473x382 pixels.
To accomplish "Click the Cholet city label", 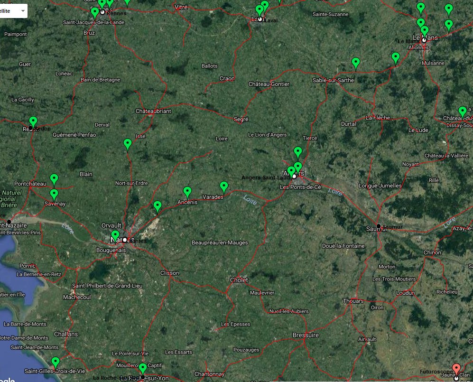I will click(x=239, y=280).
